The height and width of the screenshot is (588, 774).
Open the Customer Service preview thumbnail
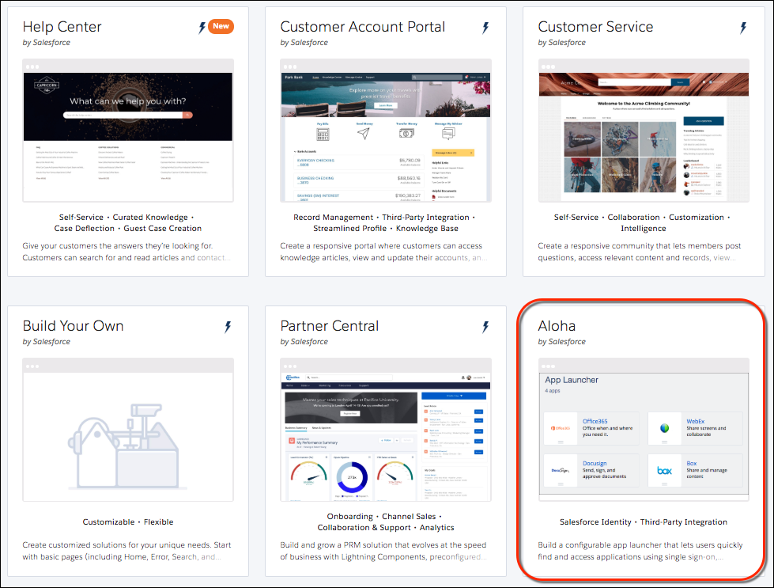(x=644, y=131)
